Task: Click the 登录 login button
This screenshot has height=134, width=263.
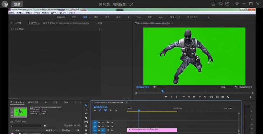Action: point(17,4)
